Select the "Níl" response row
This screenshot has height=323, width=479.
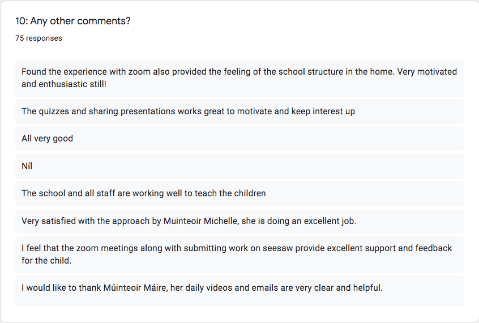239,166
